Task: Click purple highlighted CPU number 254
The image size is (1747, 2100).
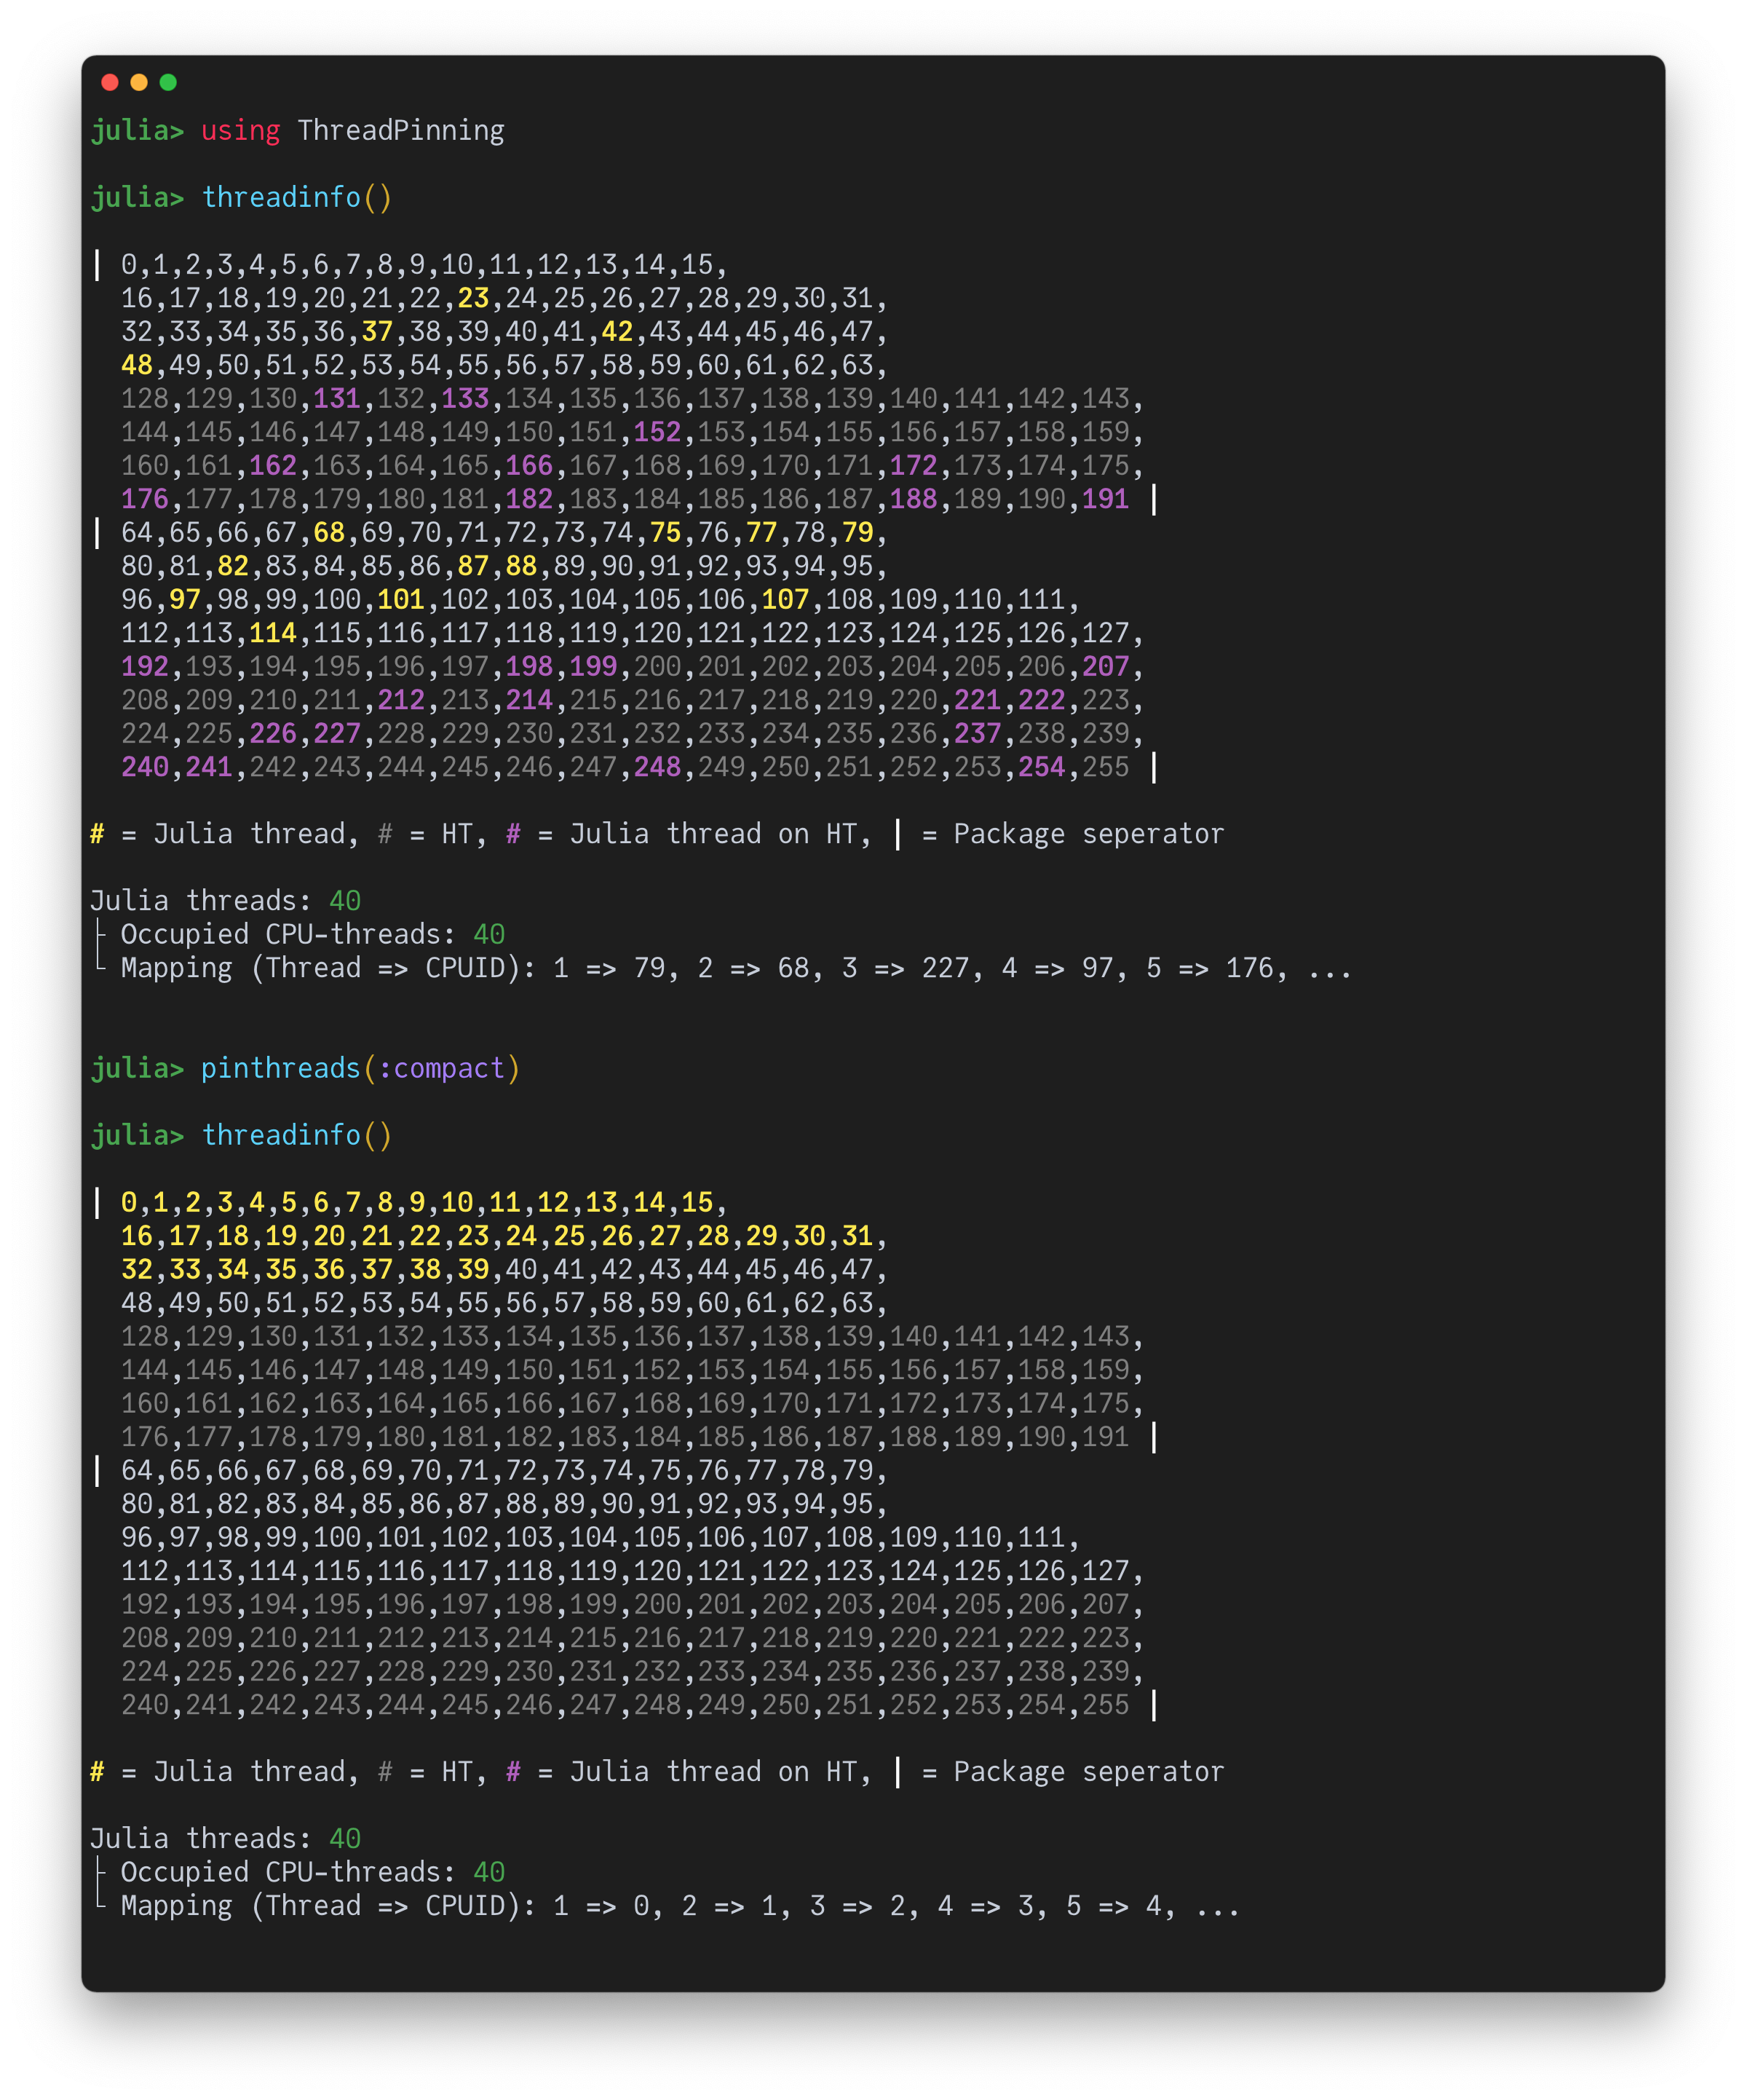Action: pyautogui.click(x=1042, y=767)
